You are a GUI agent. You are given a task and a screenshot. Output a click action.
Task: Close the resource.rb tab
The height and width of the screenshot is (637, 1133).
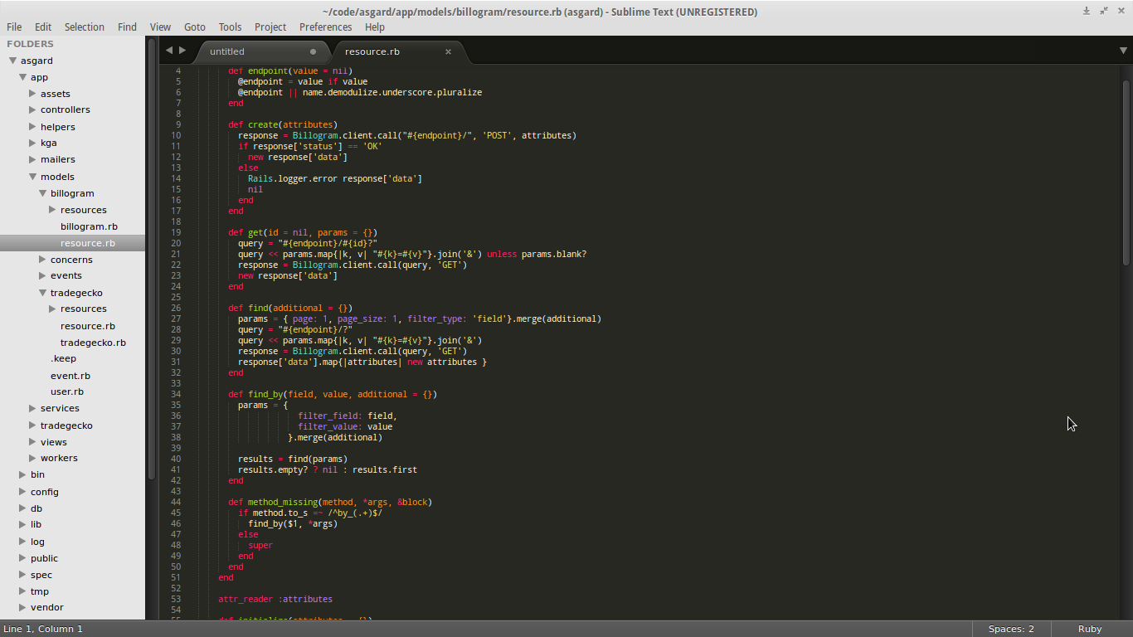[x=448, y=51]
